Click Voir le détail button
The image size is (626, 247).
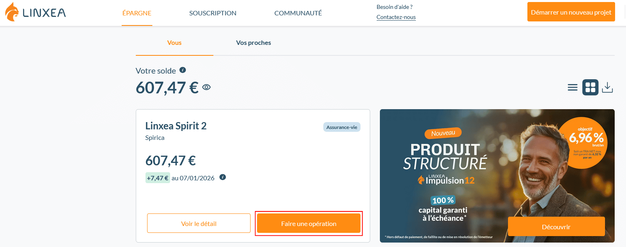[x=199, y=224]
